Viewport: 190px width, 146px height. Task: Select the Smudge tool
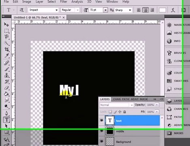pos(6,100)
